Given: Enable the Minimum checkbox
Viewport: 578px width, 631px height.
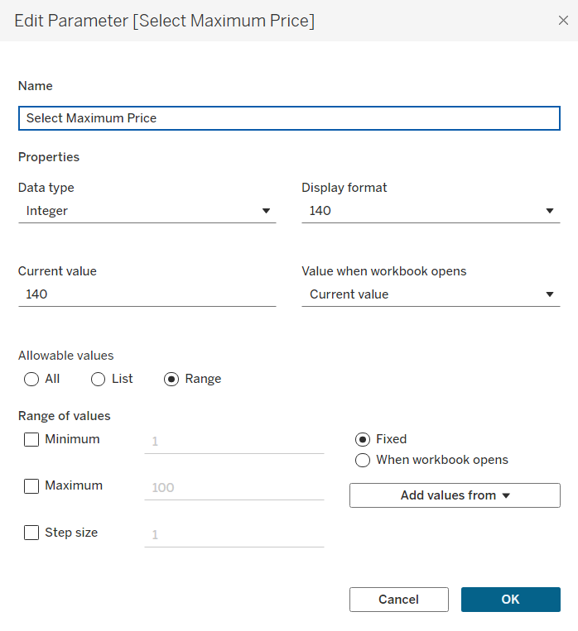Looking at the screenshot, I should [x=31, y=440].
